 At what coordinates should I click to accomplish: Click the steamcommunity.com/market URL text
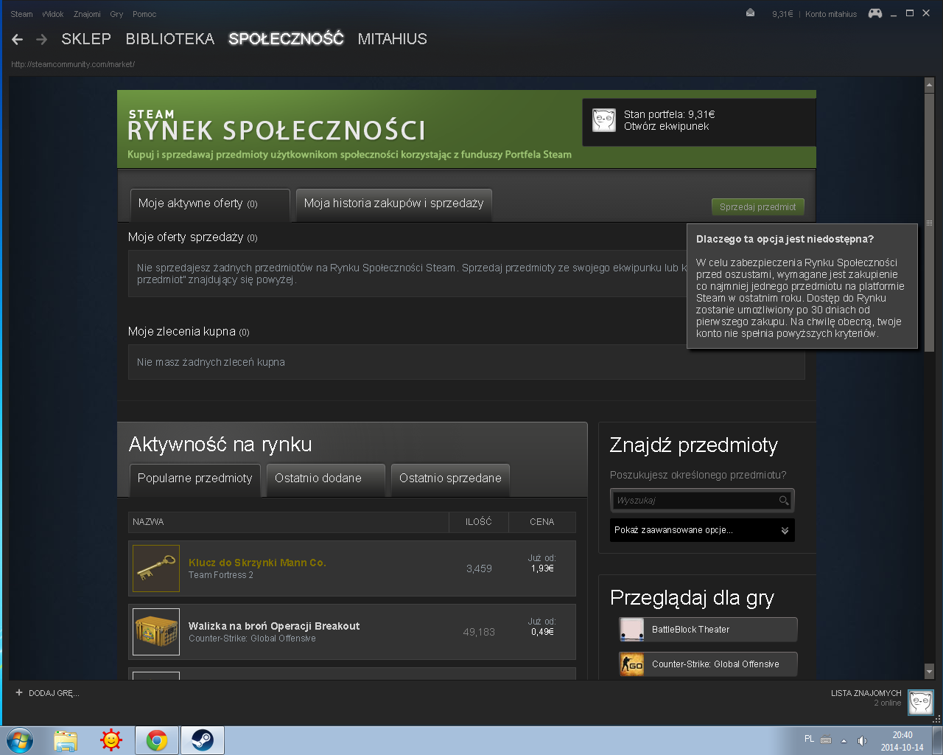click(x=73, y=64)
